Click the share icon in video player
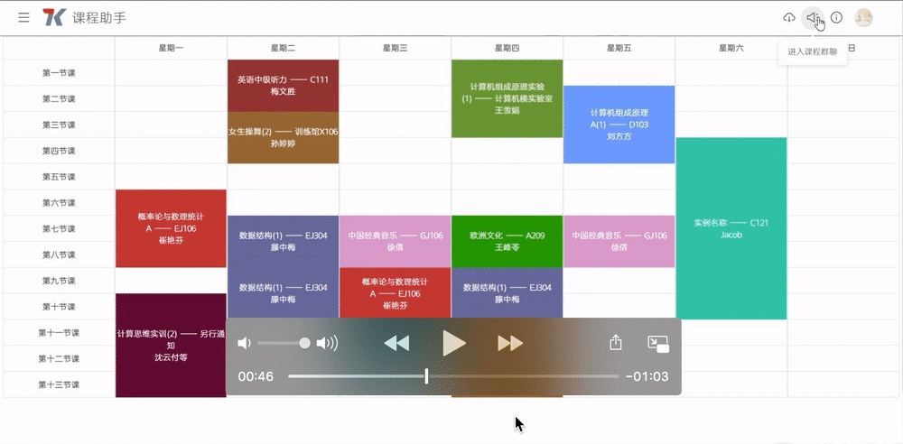The image size is (903, 444). click(x=616, y=343)
